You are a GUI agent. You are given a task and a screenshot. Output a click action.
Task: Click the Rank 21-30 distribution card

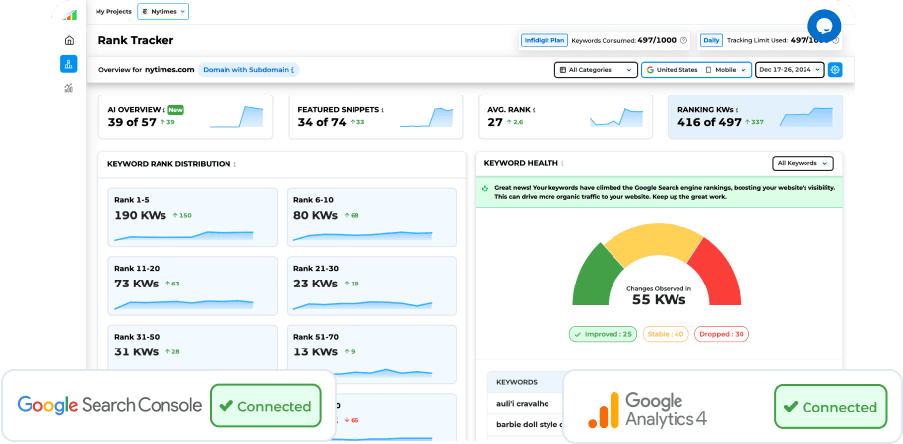pos(371,285)
